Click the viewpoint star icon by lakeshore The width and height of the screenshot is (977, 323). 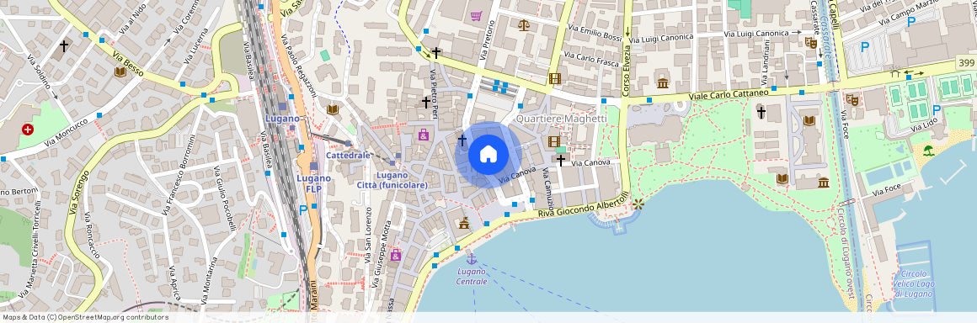click(x=638, y=204)
